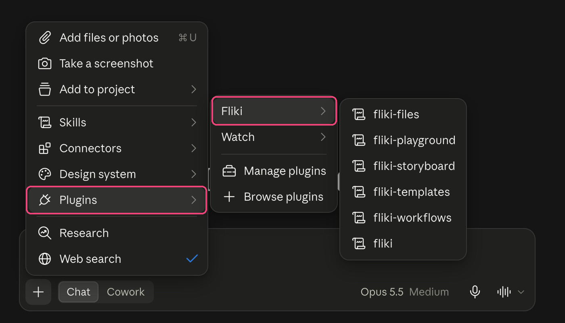
Task: Click the Skills scroll icon in the main menu
Action: tap(45, 123)
